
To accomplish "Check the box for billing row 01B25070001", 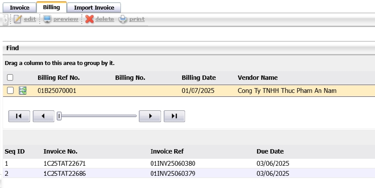I will click(x=10, y=91).
